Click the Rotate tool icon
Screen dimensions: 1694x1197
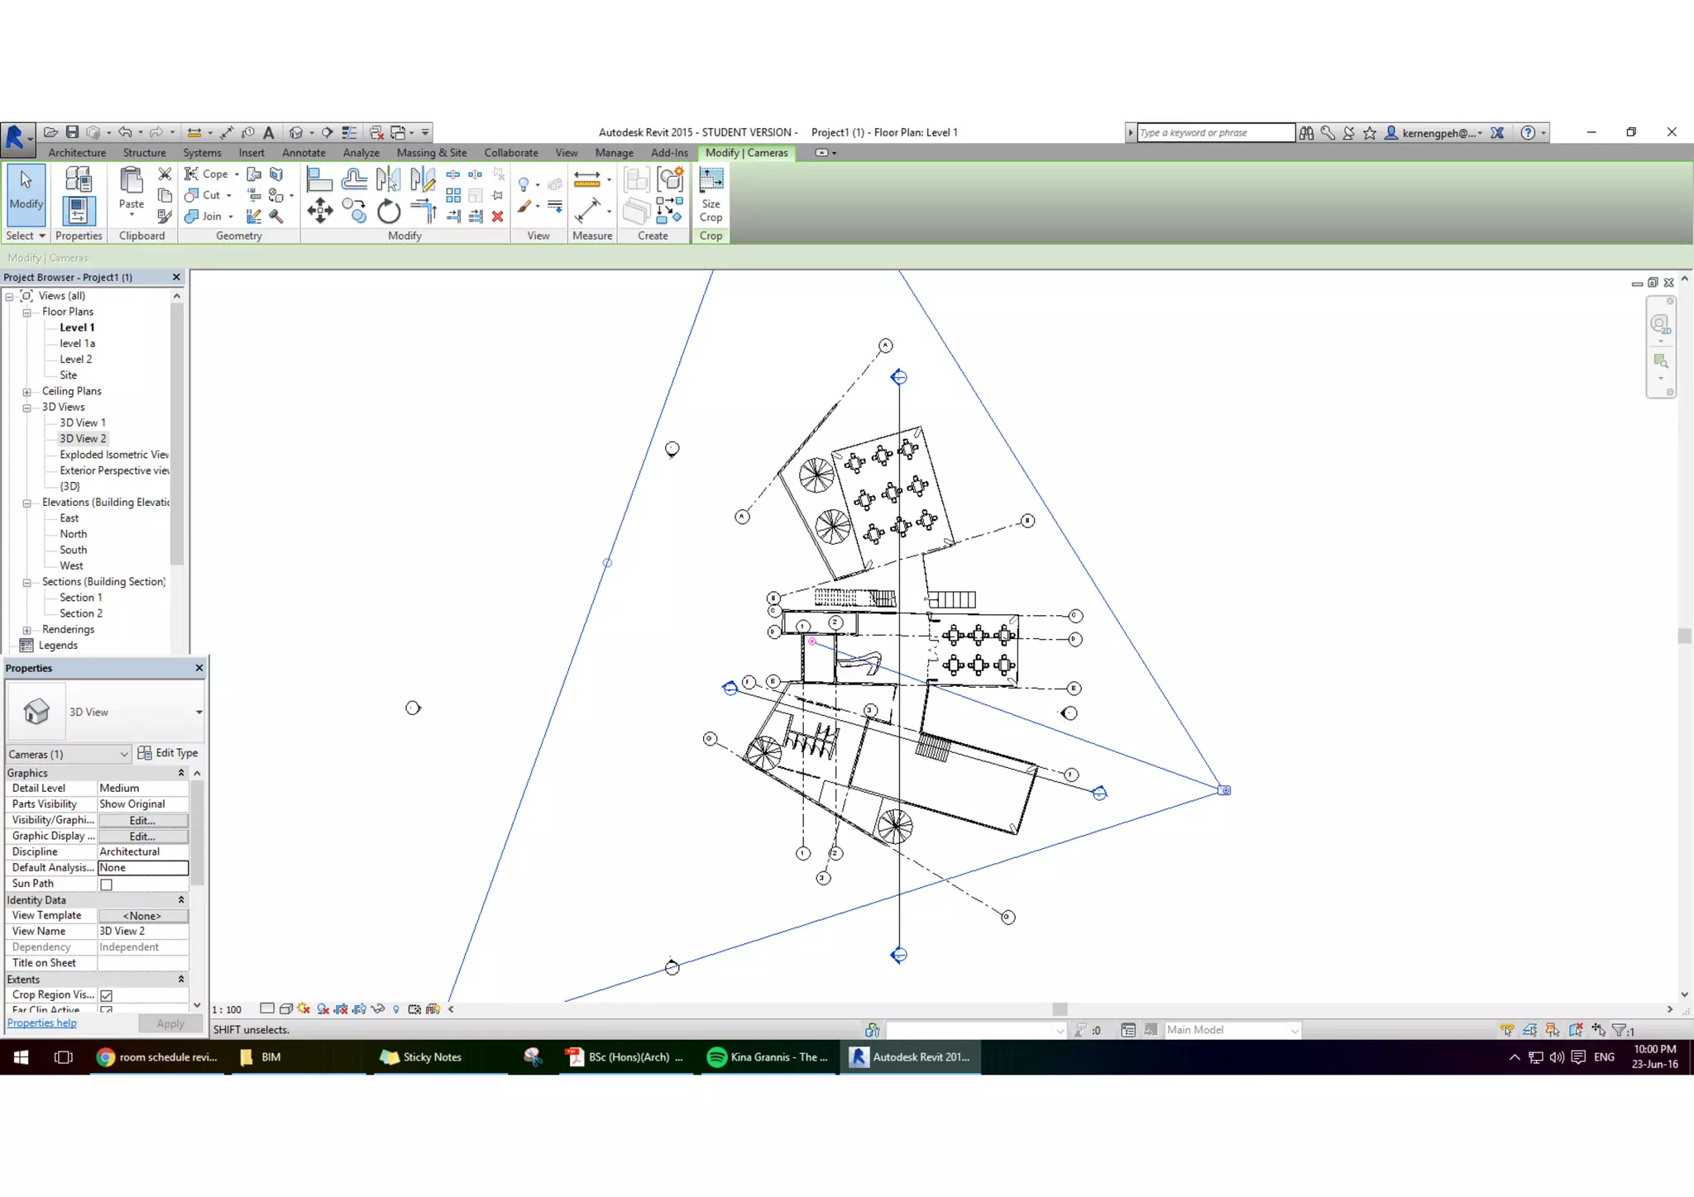coord(388,212)
